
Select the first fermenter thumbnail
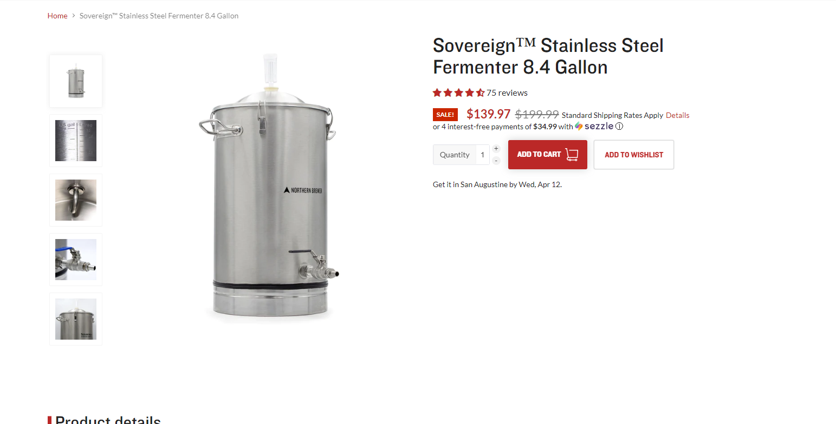click(76, 81)
